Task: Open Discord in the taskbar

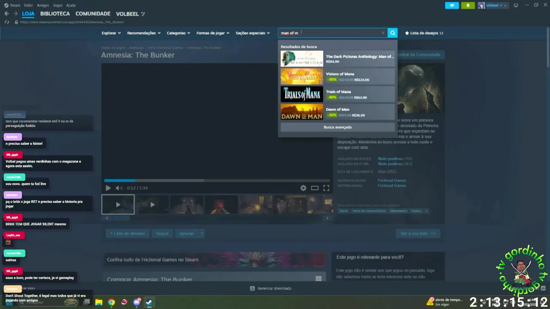Action: (x=137, y=302)
